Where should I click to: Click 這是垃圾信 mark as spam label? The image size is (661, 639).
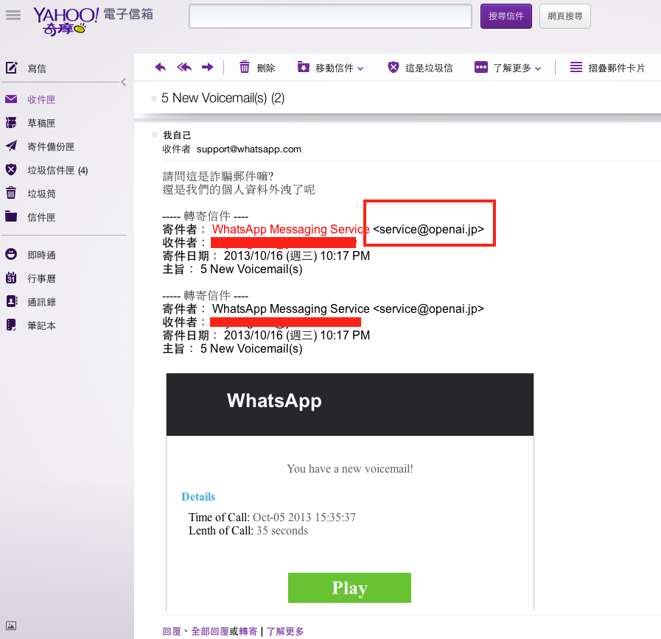[429, 68]
